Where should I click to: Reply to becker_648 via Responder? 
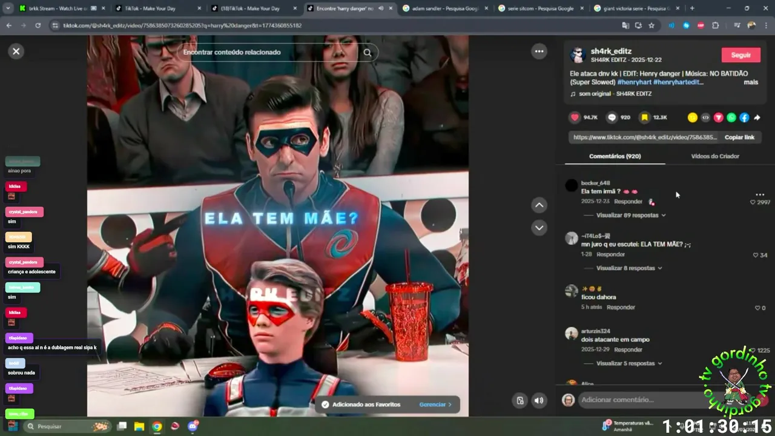(628, 202)
